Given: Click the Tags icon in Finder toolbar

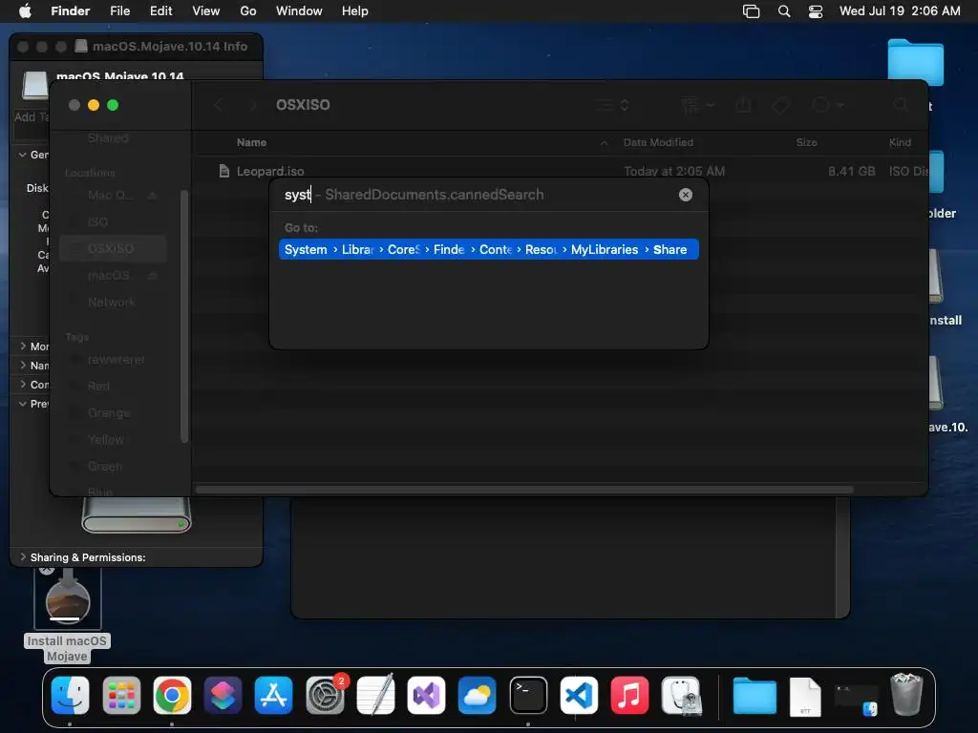Looking at the screenshot, I should 781,105.
